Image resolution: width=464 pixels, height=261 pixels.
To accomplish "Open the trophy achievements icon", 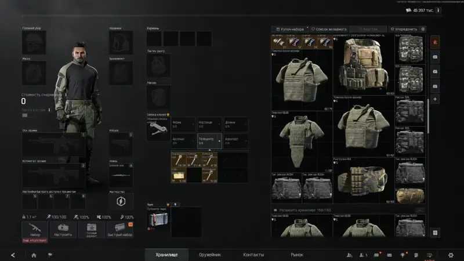I will [403, 255].
